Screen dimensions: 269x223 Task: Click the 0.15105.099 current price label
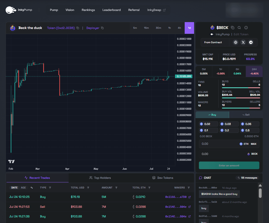[x=184, y=76]
